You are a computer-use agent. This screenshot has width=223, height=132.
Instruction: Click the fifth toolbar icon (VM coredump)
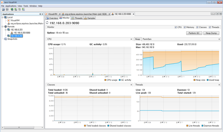coord(19,9)
